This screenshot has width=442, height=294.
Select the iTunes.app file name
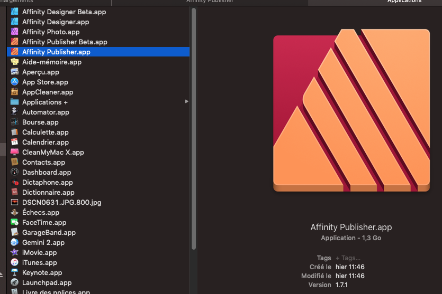[40, 262]
